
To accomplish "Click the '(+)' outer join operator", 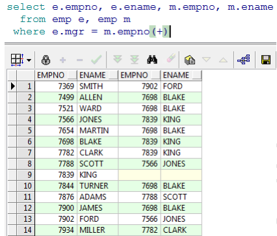I will (160, 32).
